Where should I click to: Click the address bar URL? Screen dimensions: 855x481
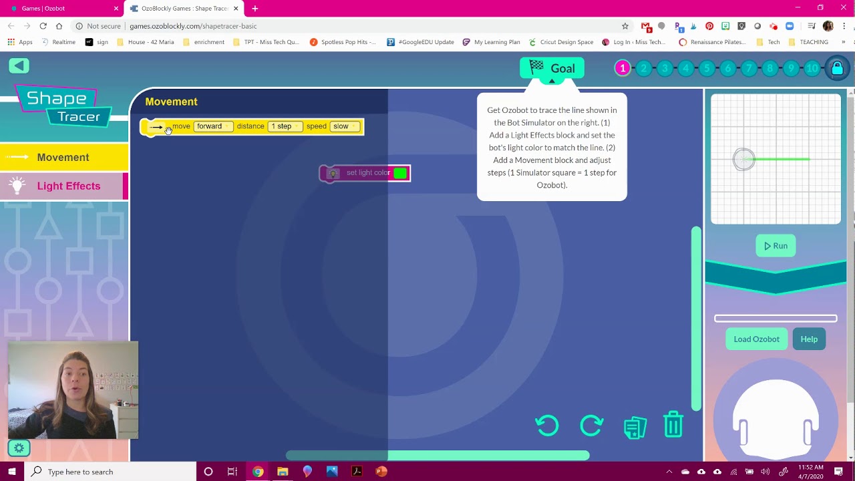(193, 26)
